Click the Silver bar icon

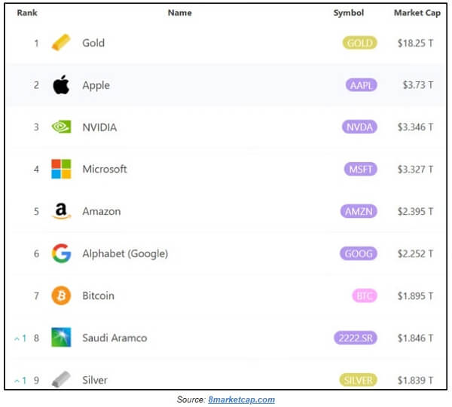point(61,379)
